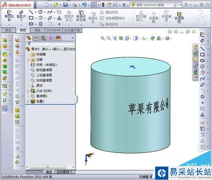The height and width of the screenshot is (180, 212).
Task: Select the Spline tool in ribbon
Action: (50, 12)
